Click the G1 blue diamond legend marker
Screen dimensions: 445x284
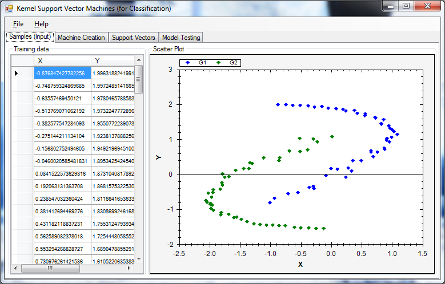188,62
